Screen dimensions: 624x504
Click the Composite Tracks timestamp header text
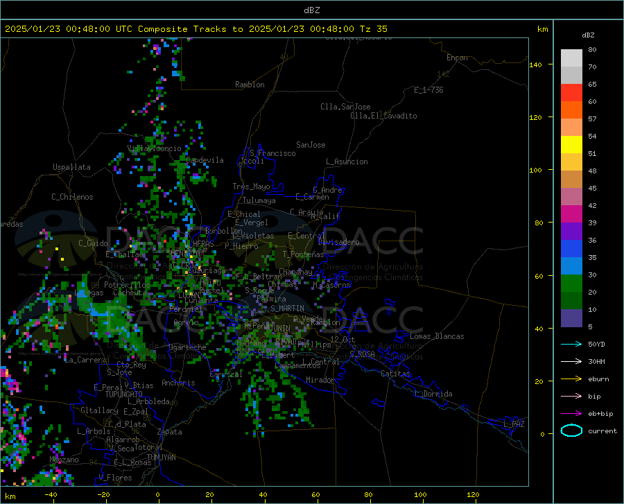(x=196, y=29)
